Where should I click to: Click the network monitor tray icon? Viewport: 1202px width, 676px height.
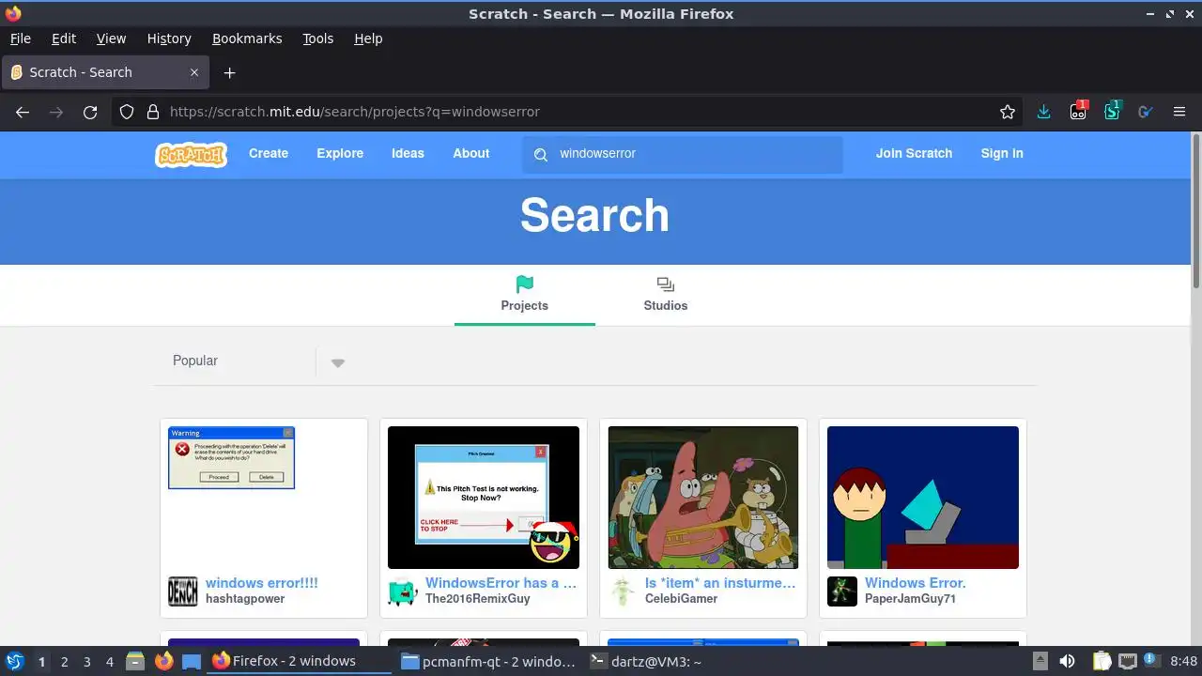click(1128, 661)
